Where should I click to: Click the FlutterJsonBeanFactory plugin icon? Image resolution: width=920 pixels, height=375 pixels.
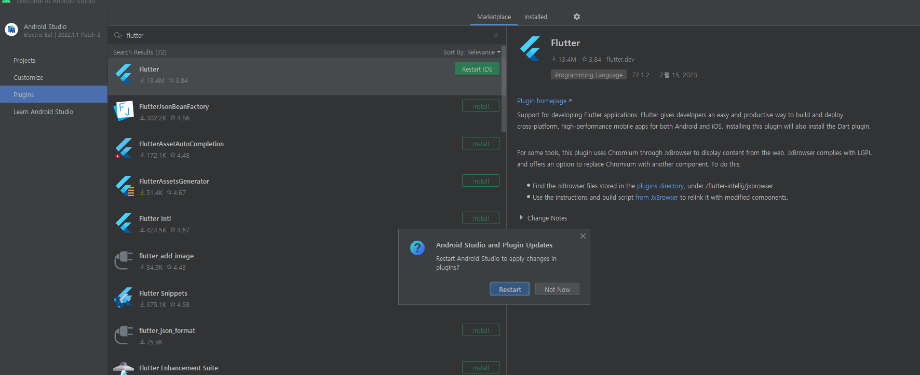tap(124, 111)
